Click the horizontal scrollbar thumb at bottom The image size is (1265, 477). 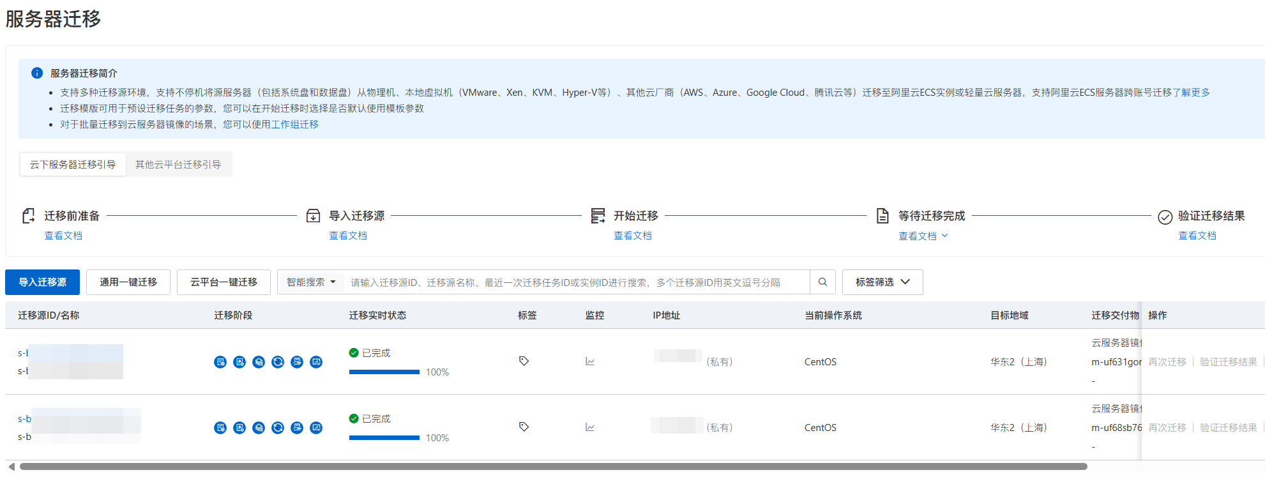553,467
